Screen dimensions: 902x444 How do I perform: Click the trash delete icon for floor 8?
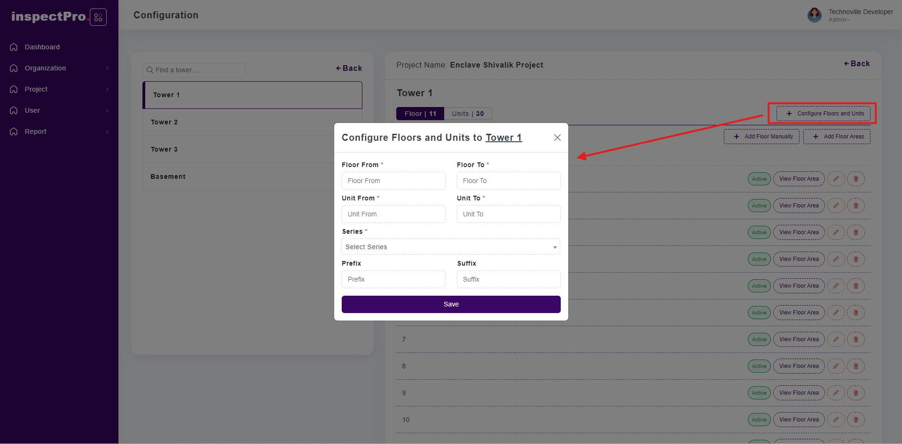pyautogui.click(x=855, y=366)
